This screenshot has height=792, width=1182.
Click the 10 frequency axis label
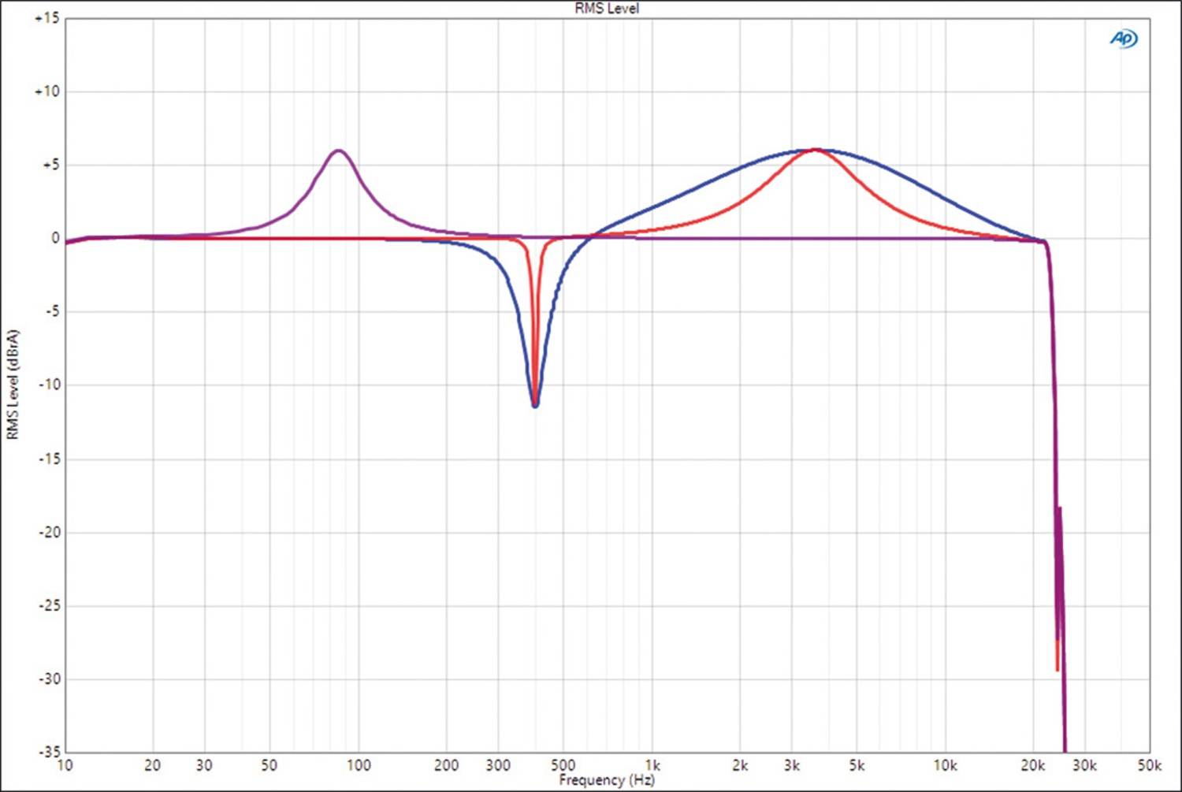point(65,765)
